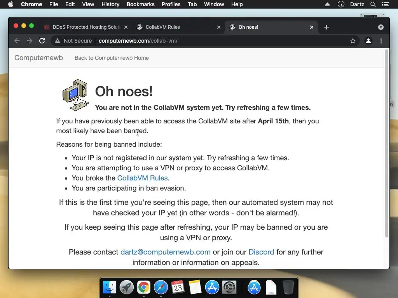The width and height of the screenshot is (398, 298).
Task: Open the Apple menu
Action: 10,4
